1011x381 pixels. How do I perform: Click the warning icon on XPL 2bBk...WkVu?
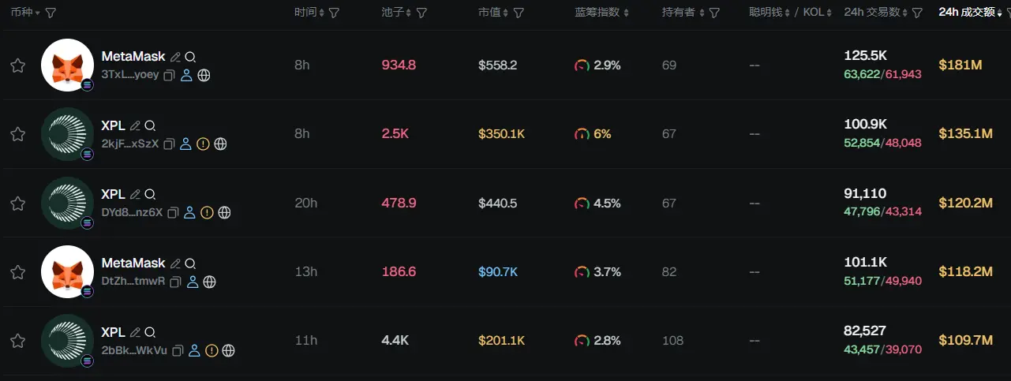coord(212,350)
